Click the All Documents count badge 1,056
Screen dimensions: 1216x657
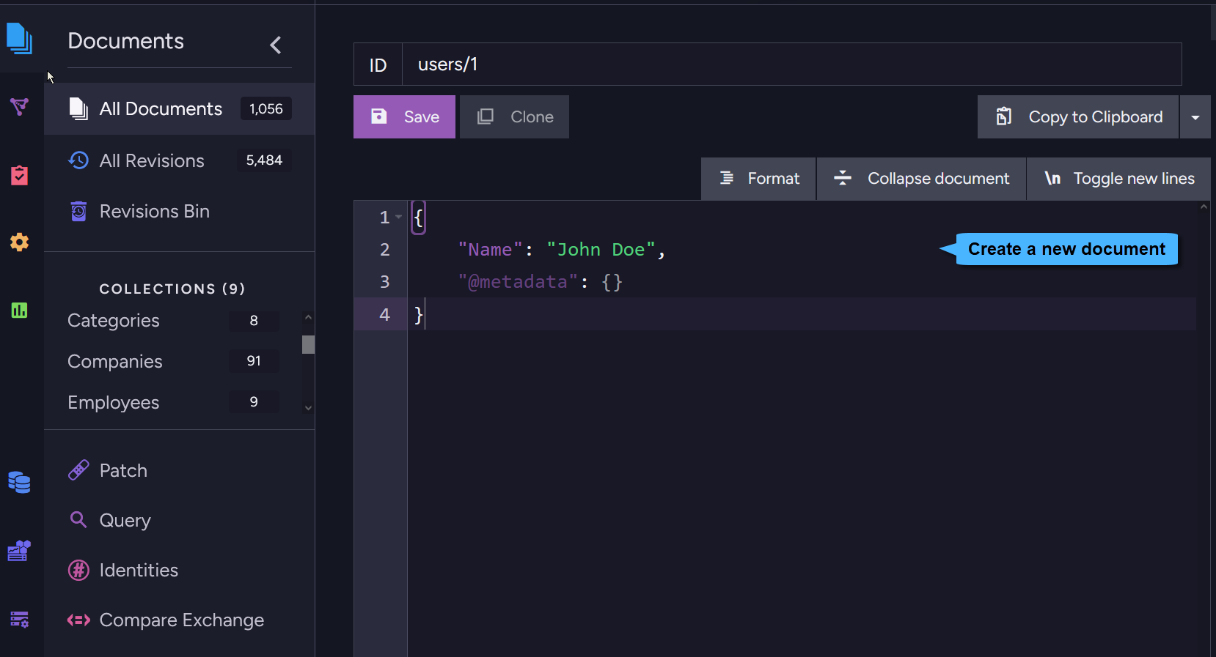[x=266, y=108]
